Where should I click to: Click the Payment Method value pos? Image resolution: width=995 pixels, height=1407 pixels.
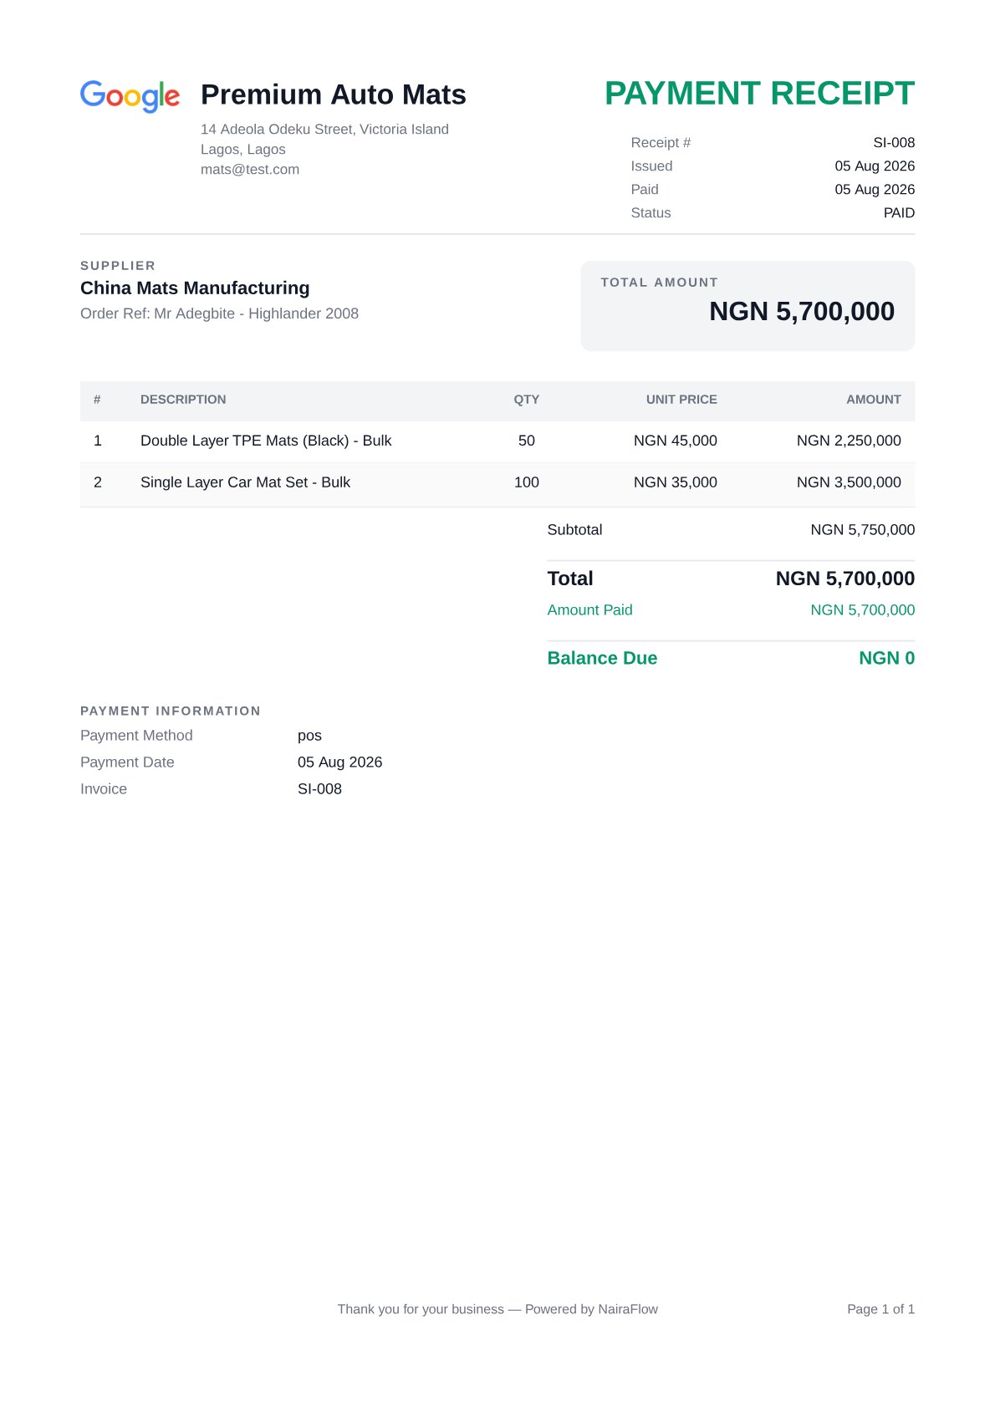(309, 737)
